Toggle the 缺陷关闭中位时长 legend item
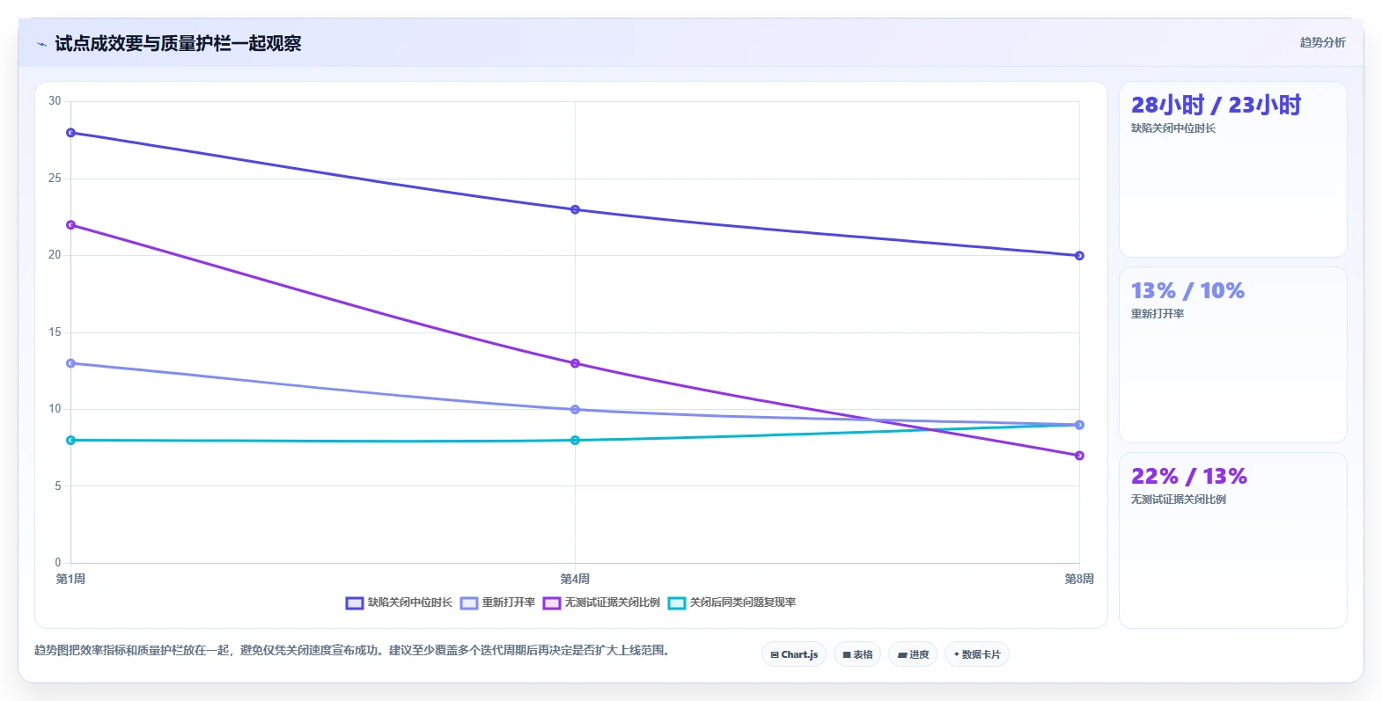Image resolution: width=1382 pixels, height=701 pixels. pos(399,602)
